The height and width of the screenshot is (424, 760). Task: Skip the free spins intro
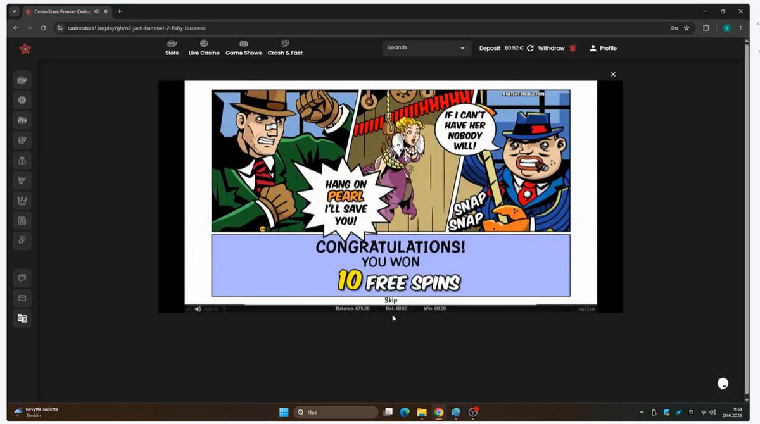tap(391, 300)
